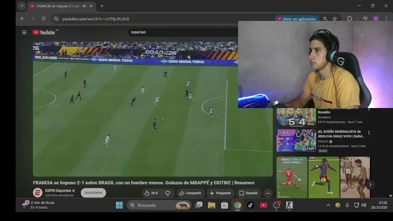This screenshot has height=221, width=393.
Task: Switch to Chrome in the taskbar
Action: pos(238,205)
